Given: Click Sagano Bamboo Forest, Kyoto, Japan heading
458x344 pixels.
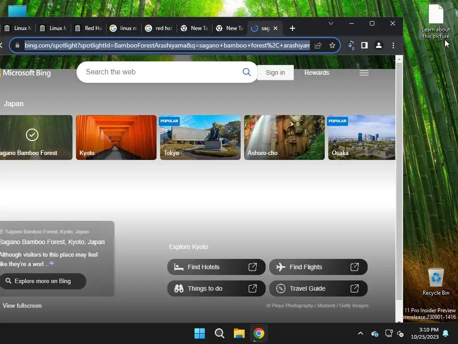Looking at the screenshot, I should [x=52, y=242].
